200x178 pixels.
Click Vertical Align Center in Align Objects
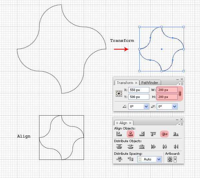pos(164,134)
